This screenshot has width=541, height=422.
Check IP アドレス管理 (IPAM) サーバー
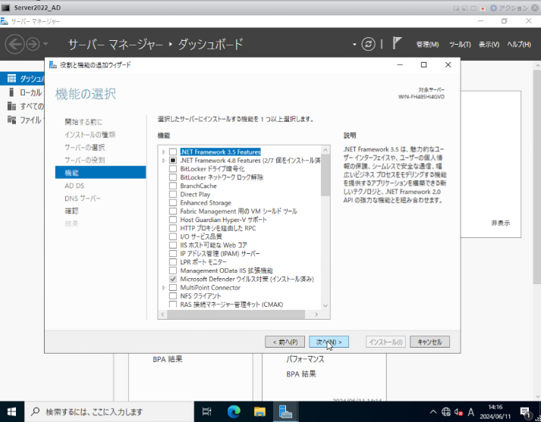[173, 254]
